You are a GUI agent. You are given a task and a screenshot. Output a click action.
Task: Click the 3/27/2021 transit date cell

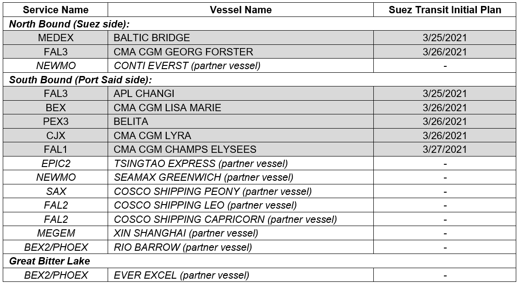click(444, 150)
